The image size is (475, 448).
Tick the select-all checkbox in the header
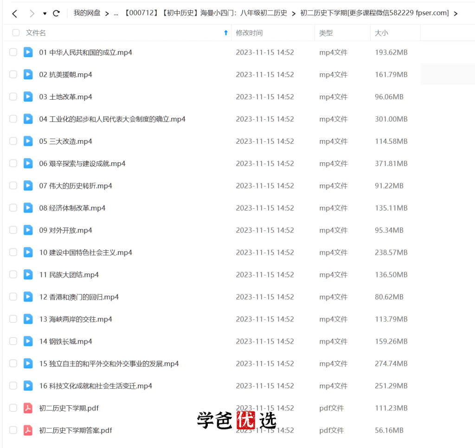point(16,33)
